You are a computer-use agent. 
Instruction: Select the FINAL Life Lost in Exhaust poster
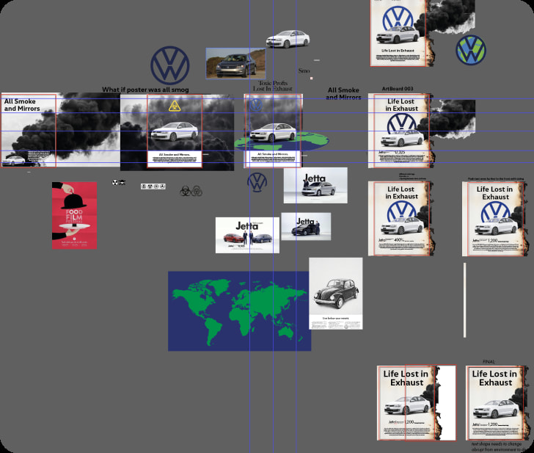coord(496,403)
